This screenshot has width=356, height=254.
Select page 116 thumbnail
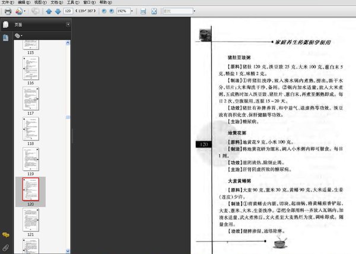click(31, 68)
